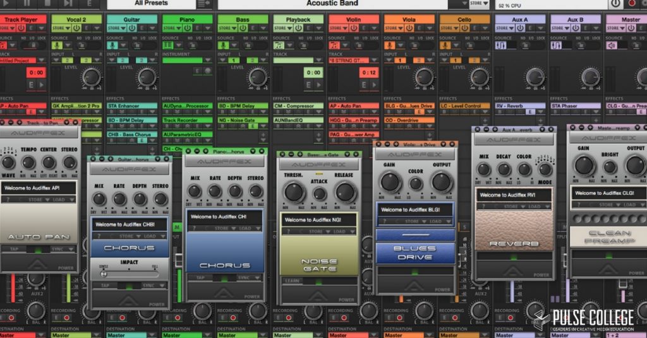Click the Aux A mixer source icon
647x338 pixels.
click(501, 45)
